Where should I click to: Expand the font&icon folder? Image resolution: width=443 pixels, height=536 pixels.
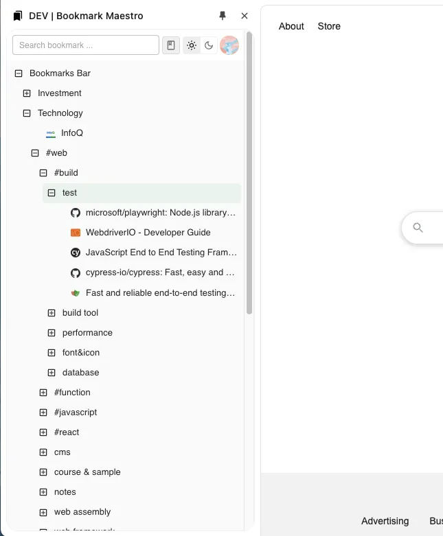coord(52,353)
